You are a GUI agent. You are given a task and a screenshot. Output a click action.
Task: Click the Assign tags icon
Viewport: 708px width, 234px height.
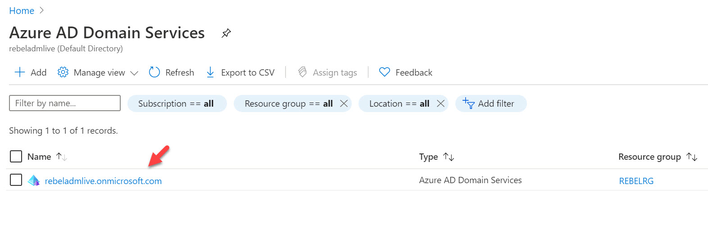click(303, 72)
